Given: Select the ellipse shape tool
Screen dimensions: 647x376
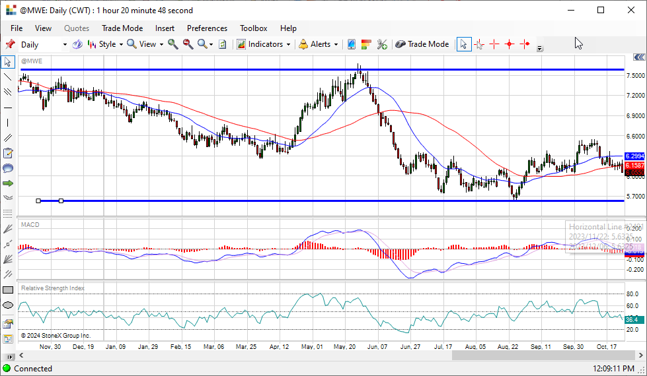Looking at the screenshot, I should (x=7, y=305).
